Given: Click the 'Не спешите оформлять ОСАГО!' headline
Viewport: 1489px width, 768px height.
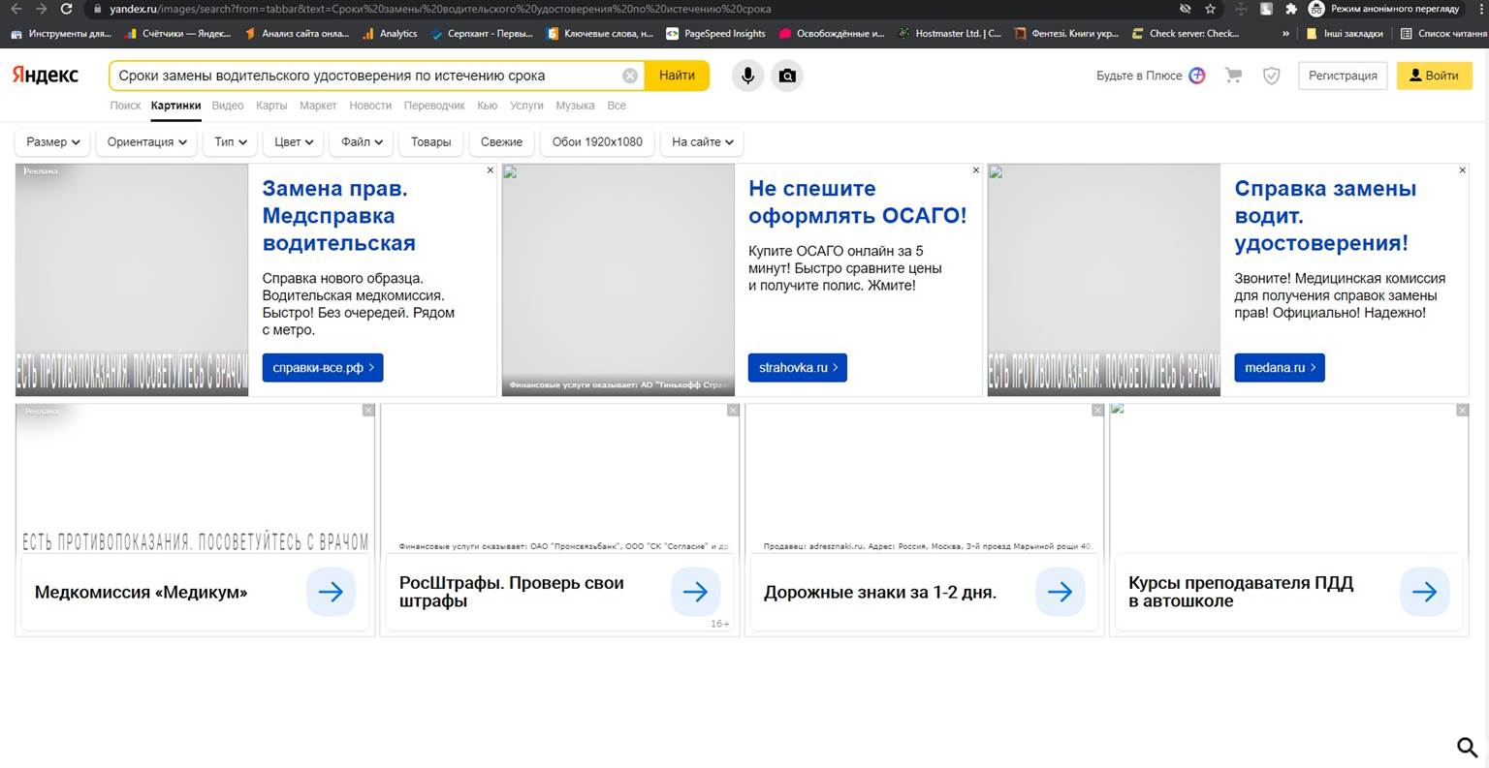Looking at the screenshot, I should coord(857,202).
